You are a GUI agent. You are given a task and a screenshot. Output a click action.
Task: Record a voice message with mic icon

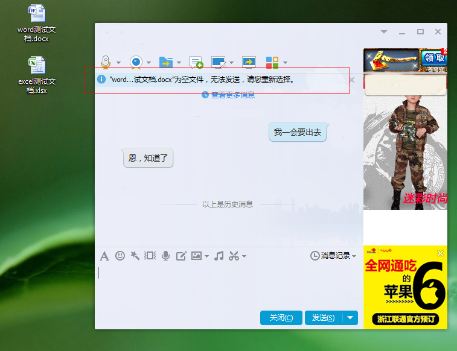coord(165,256)
